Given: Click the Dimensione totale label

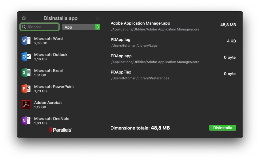Looking at the screenshot, I should coord(130,128).
